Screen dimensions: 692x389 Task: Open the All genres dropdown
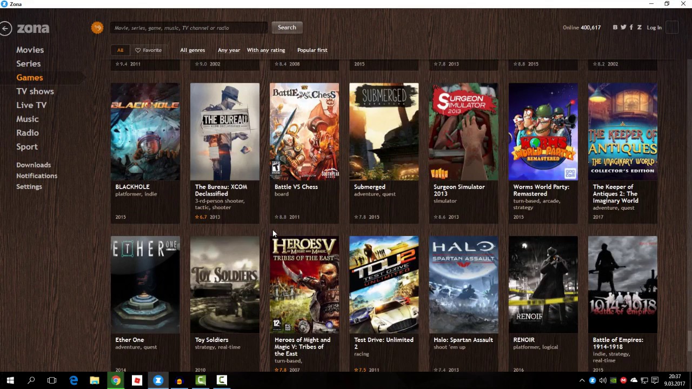point(192,50)
